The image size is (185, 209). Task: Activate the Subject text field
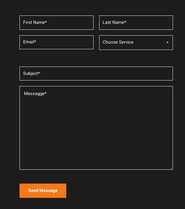coord(96,73)
